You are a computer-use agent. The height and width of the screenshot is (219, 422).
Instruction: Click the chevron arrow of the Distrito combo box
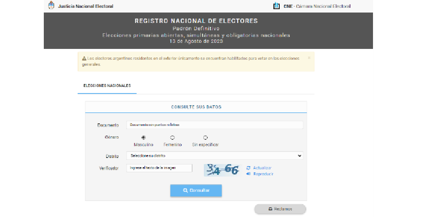(299, 156)
